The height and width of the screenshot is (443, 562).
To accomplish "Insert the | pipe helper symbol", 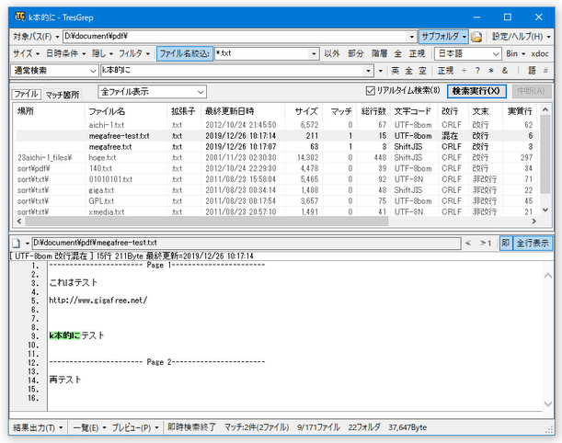I will 518,71.
